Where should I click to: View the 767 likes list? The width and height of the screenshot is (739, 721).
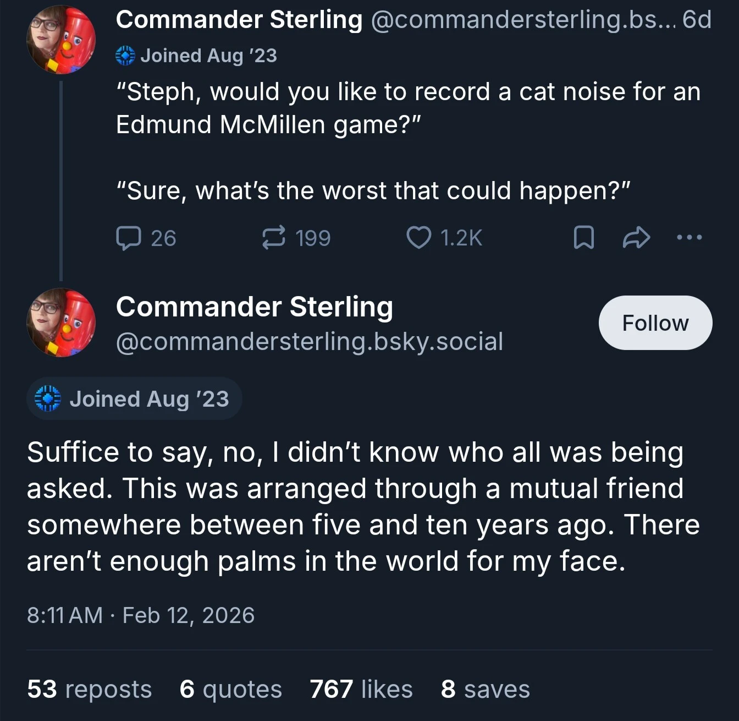[361, 689]
